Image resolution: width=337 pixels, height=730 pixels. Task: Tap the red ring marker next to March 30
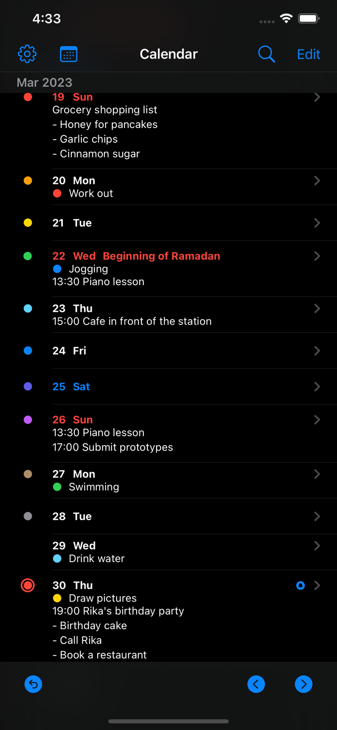[28, 585]
